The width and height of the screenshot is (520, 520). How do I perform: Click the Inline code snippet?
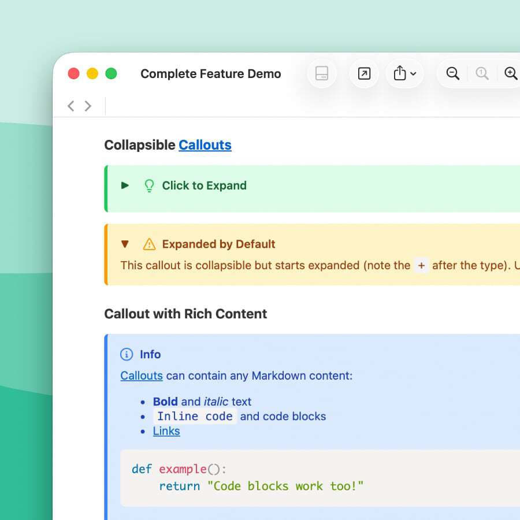pos(195,416)
